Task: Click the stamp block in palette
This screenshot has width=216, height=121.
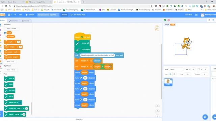Action: tap(9, 85)
